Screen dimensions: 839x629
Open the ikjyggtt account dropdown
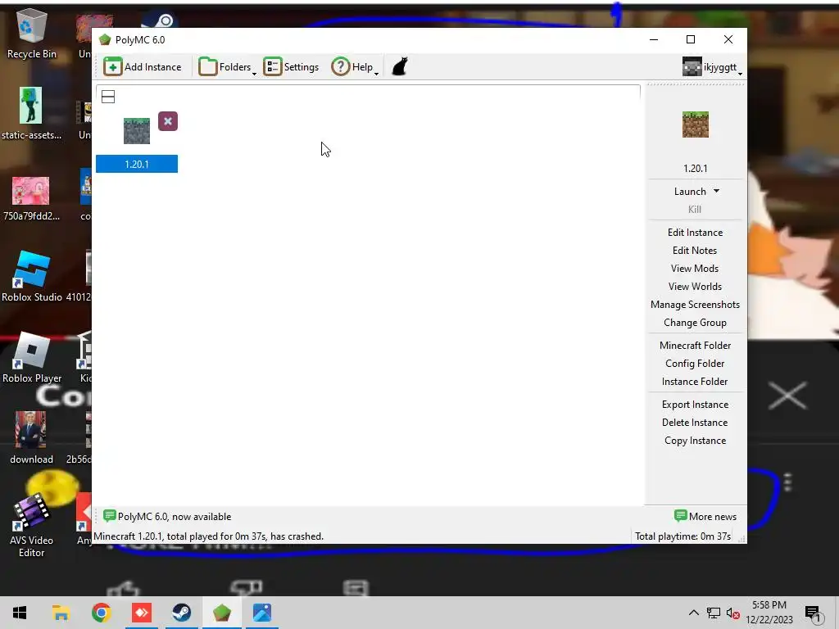pyautogui.click(x=712, y=67)
